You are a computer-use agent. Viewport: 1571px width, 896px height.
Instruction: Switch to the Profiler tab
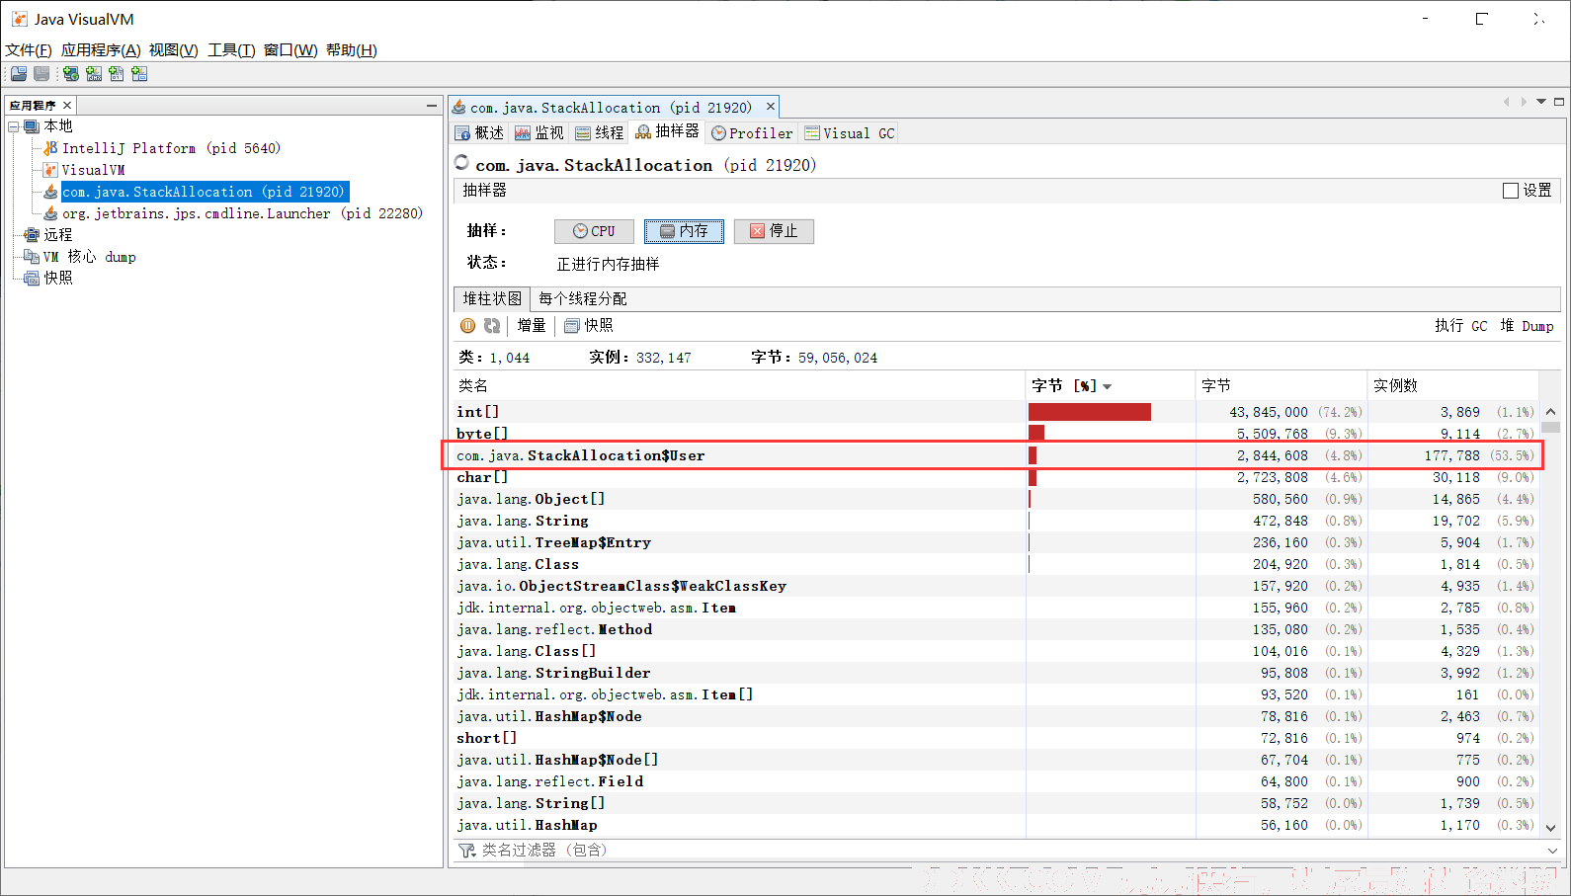pyautogui.click(x=752, y=133)
